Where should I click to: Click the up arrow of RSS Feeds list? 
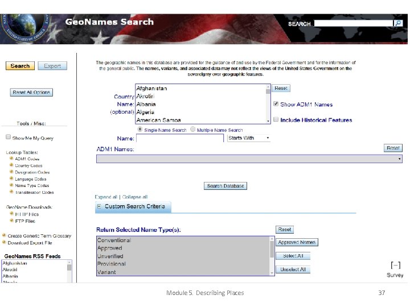tap(69, 262)
